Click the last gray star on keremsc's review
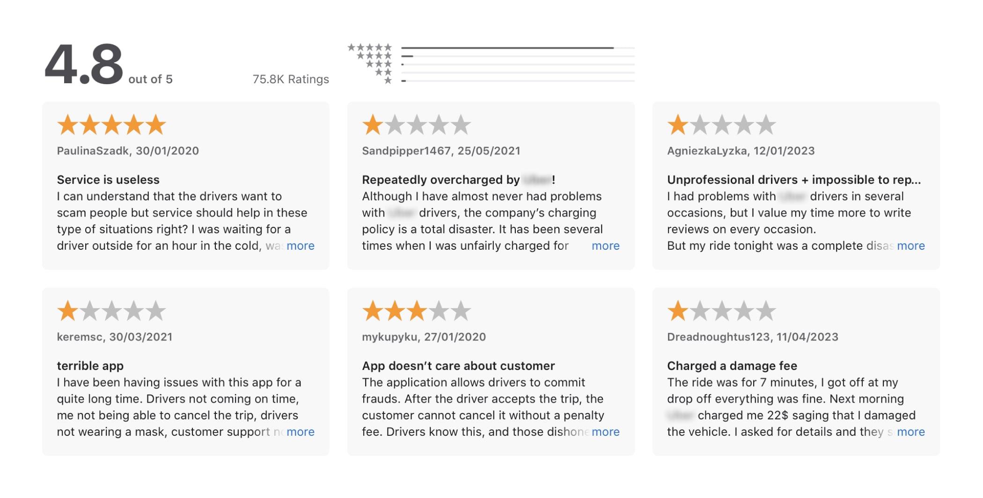 pos(156,310)
